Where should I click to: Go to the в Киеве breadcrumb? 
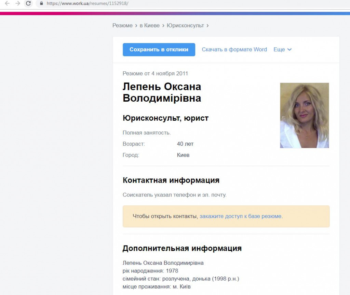tap(149, 26)
